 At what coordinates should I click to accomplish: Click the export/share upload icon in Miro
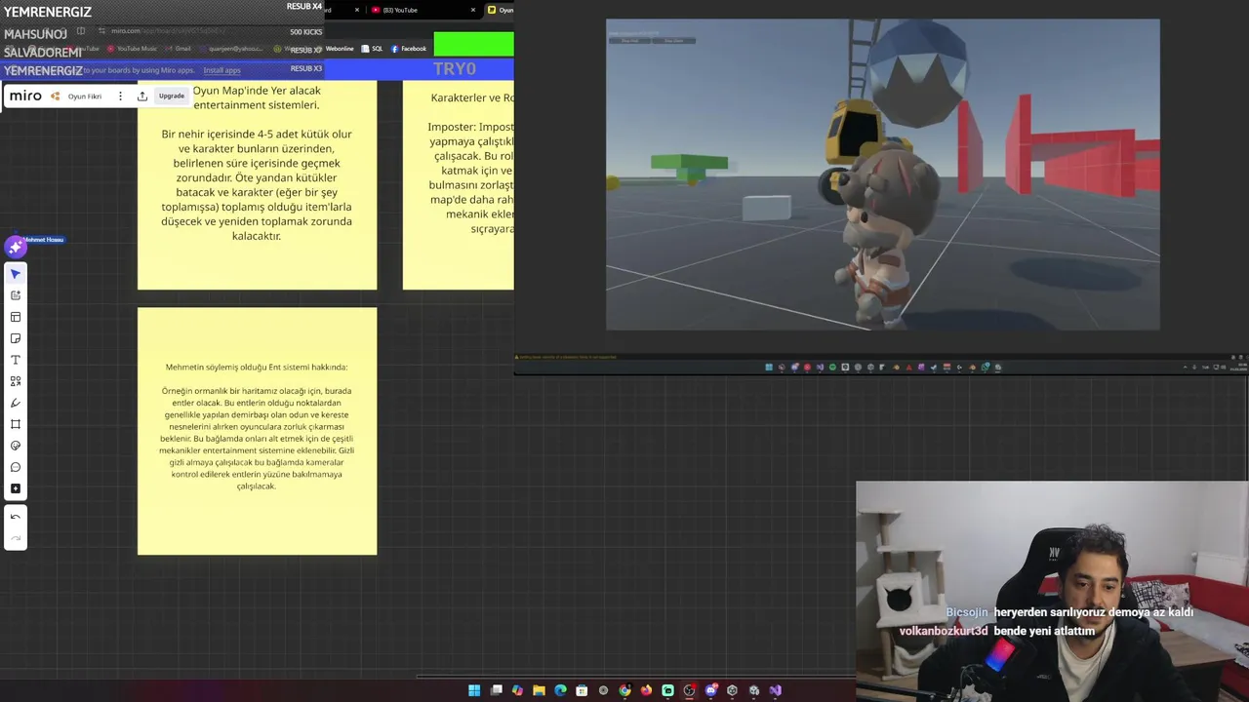coord(142,96)
